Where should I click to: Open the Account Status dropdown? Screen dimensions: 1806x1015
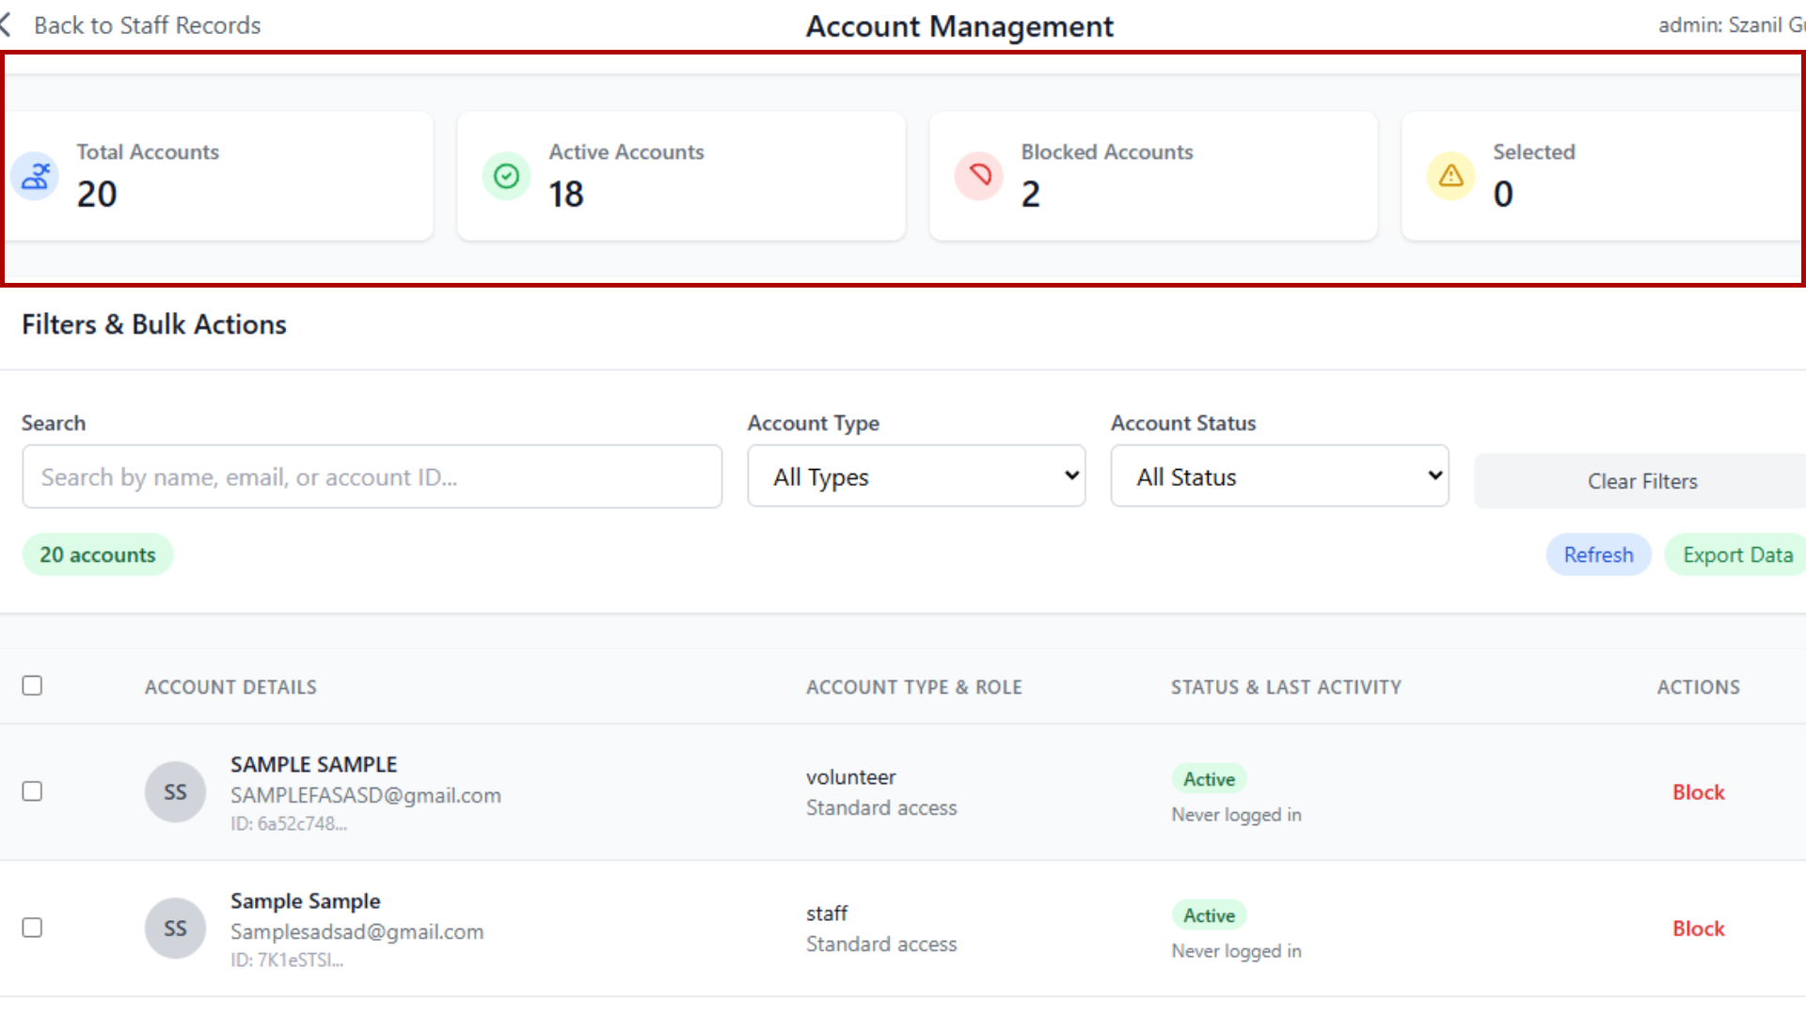(x=1279, y=476)
